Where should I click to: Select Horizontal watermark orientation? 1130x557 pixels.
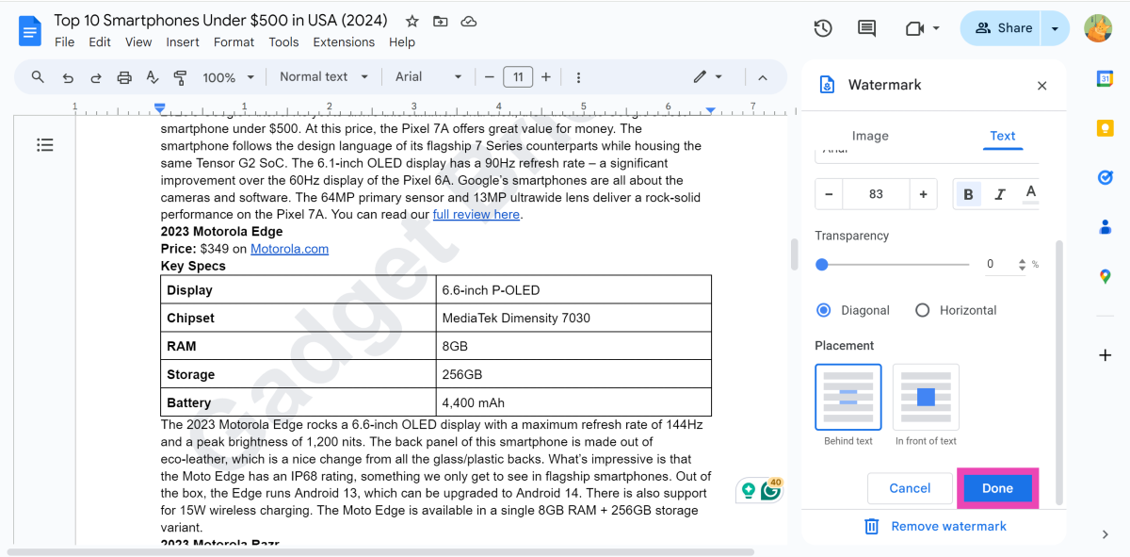pos(923,310)
